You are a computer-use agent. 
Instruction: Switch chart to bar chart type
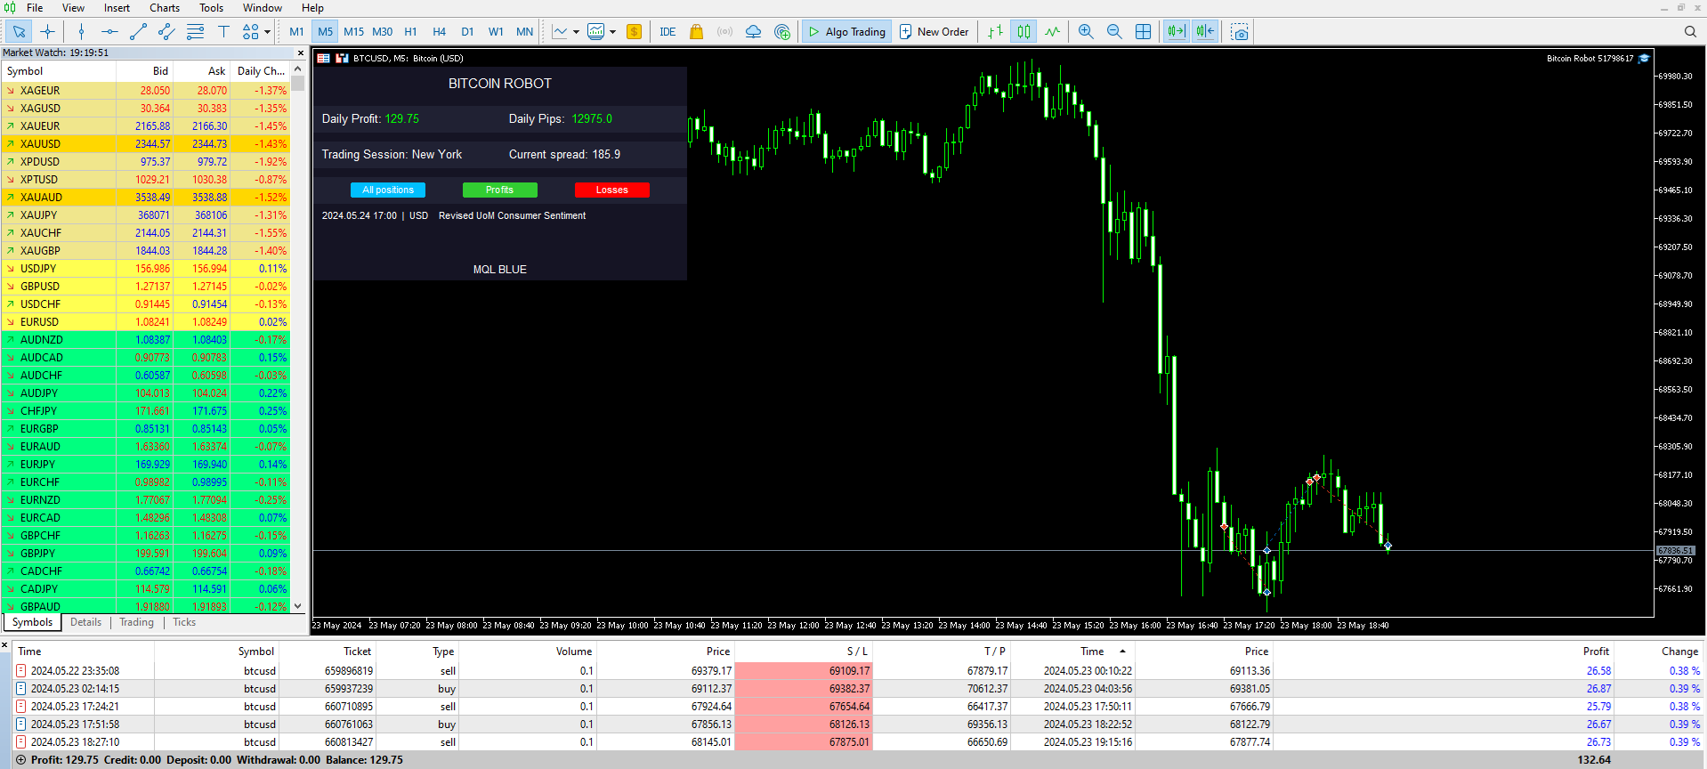995,32
